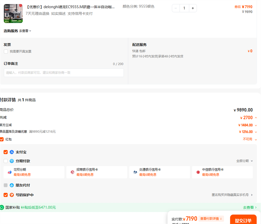Collapse the 共减 ¥2700 discount breakdown
Viewport: 261px width, 224px height.
(x=256, y=118)
